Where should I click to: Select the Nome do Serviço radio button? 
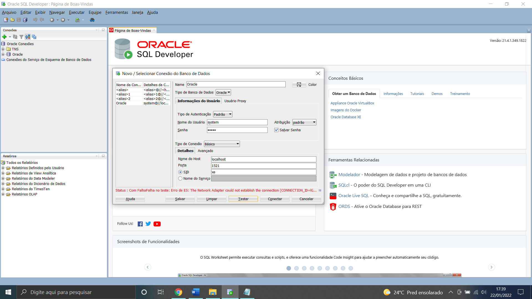[x=180, y=179]
